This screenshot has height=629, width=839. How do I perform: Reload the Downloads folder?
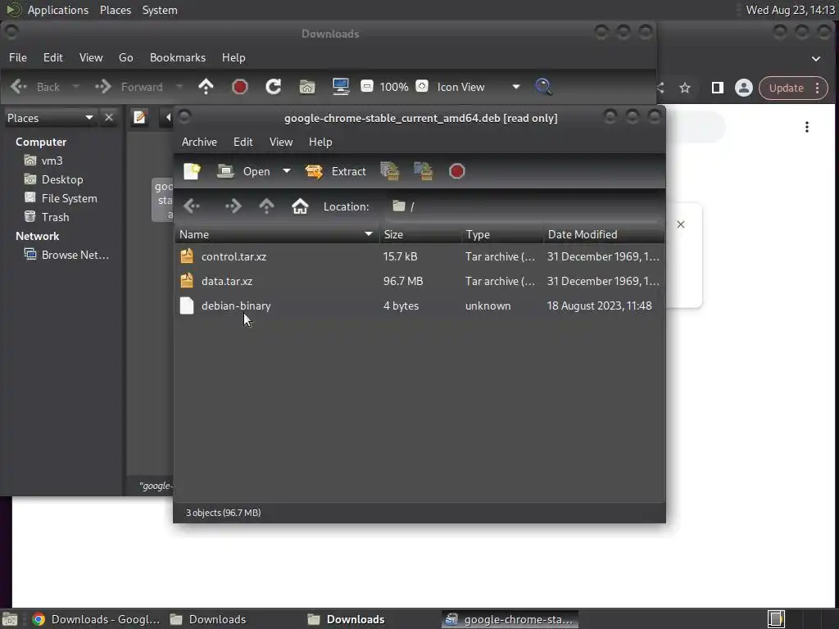274,87
